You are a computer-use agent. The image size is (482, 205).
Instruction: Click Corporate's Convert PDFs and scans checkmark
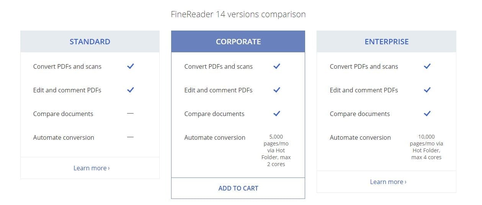[276, 66]
